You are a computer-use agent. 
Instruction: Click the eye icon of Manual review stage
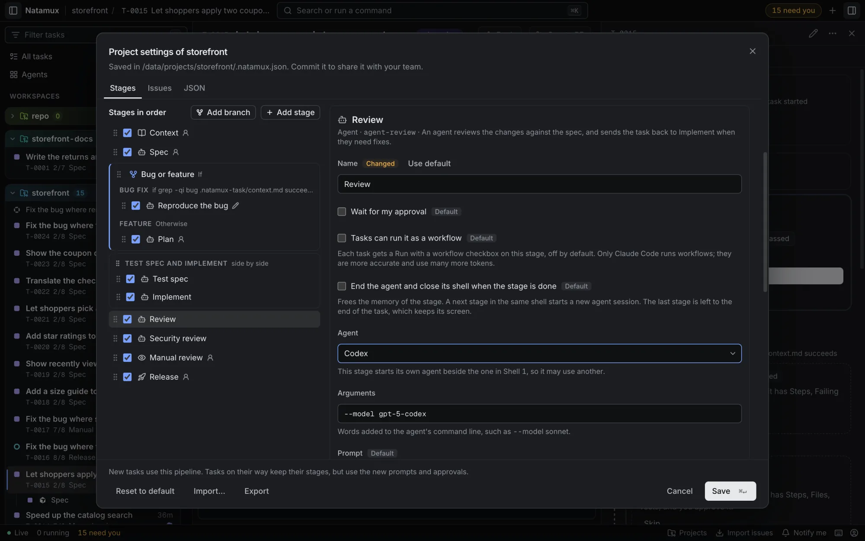141,358
